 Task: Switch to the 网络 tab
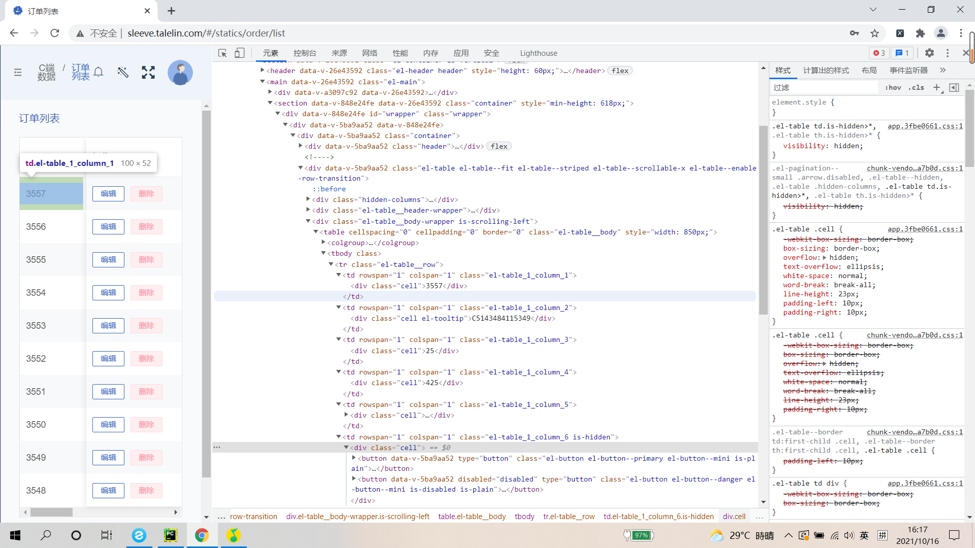370,53
